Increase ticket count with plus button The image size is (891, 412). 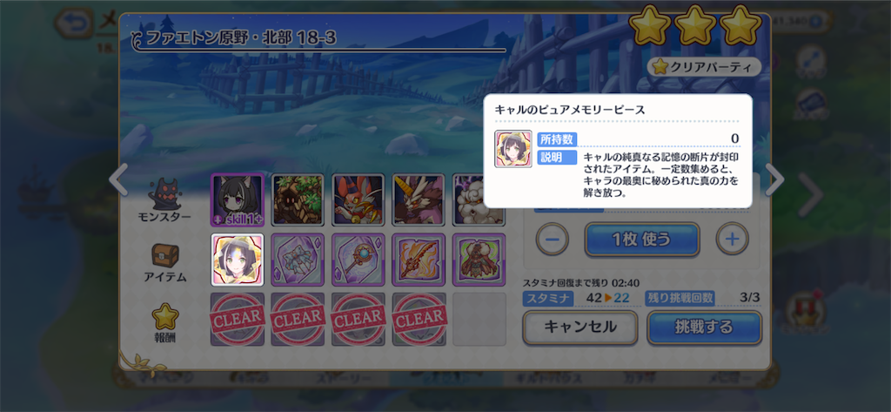click(732, 239)
